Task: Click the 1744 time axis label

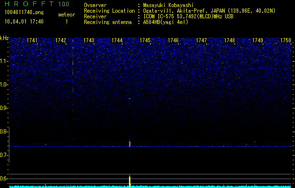Action: point(117,40)
